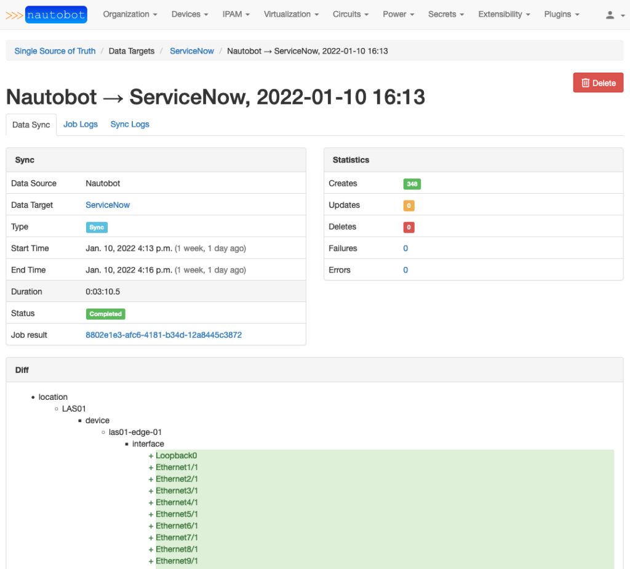Open the Organization menu
This screenshot has height=569, width=630.
coord(130,15)
